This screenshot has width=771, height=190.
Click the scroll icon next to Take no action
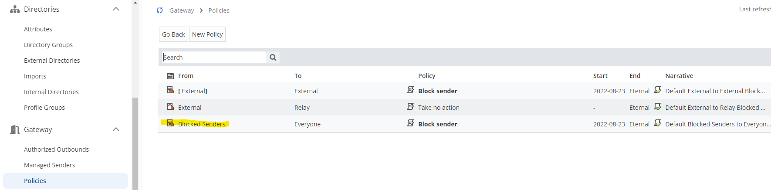click(410, 106)
